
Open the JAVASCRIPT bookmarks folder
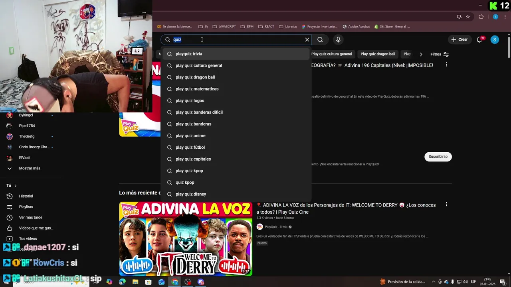click(224, 27)
